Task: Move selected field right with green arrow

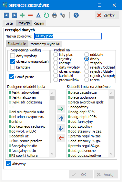Action: pos(61,109)
